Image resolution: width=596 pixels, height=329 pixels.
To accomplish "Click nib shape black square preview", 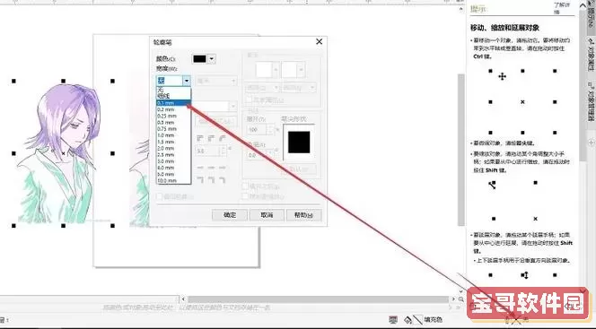I will pos(299,143).
